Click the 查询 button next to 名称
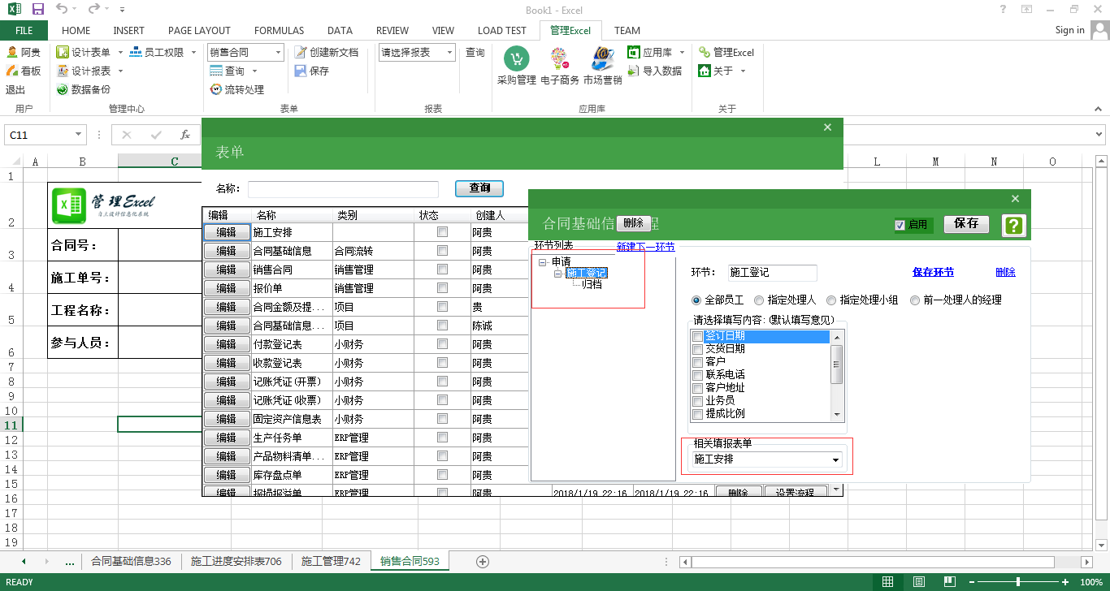1110x591 pixels. point(479,188)
